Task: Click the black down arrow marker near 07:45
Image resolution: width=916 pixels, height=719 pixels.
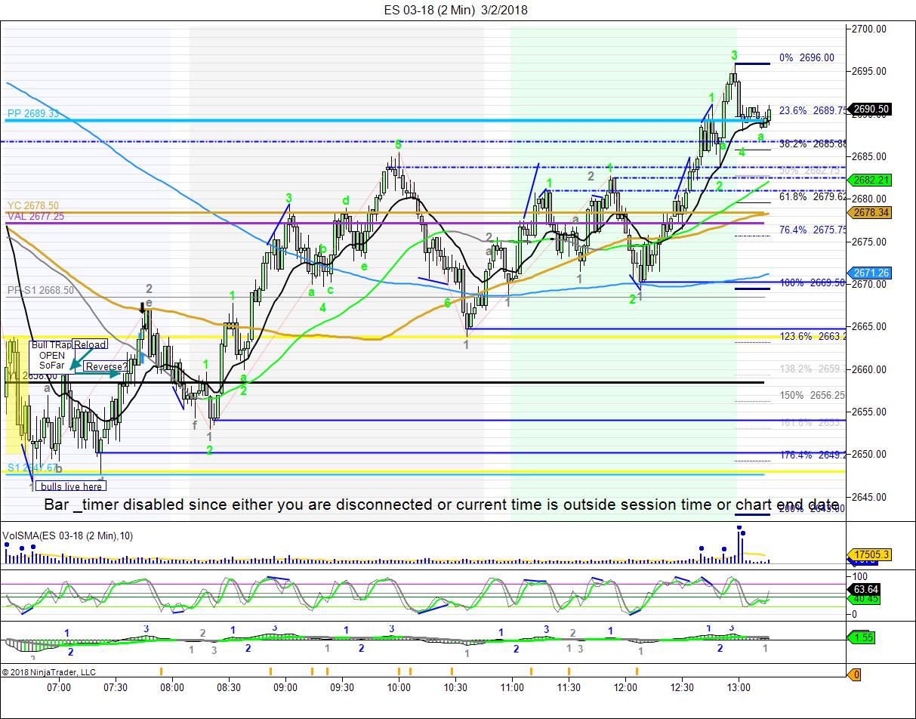Action: (x=142, y=307)
